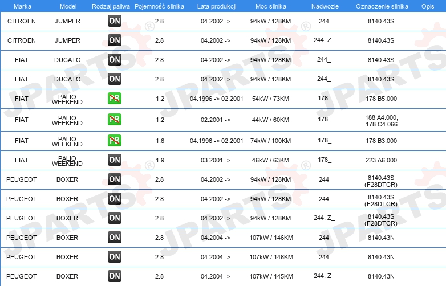Click 8140.43S (F28DTCR) in the 244, Z_ row
The image size is (446, 286).
pyautogui.click(x=381, y=220)
